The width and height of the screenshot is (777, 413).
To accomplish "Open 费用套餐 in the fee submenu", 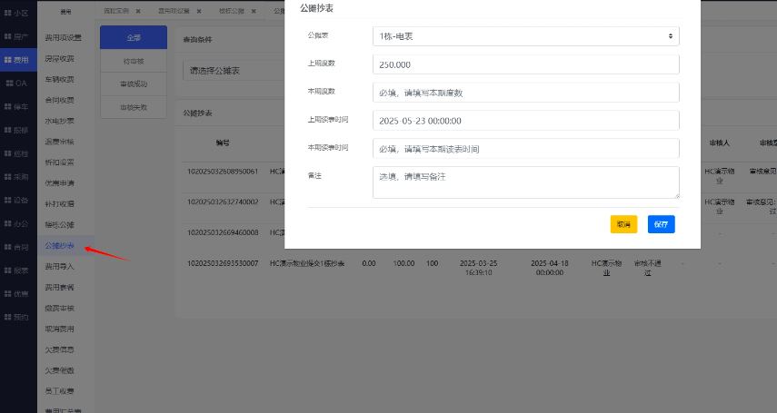I will point(59,287).
